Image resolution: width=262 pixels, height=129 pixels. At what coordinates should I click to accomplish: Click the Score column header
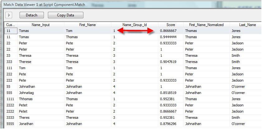coord(171,25)
